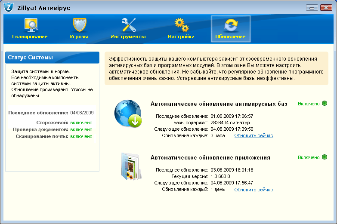This screenshot has height=224, width=337.
Task: Click the 1 день update interval value
Action: click(218, 189)
